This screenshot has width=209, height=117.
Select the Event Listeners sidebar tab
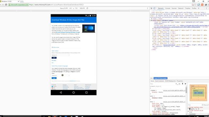(159, 81)
